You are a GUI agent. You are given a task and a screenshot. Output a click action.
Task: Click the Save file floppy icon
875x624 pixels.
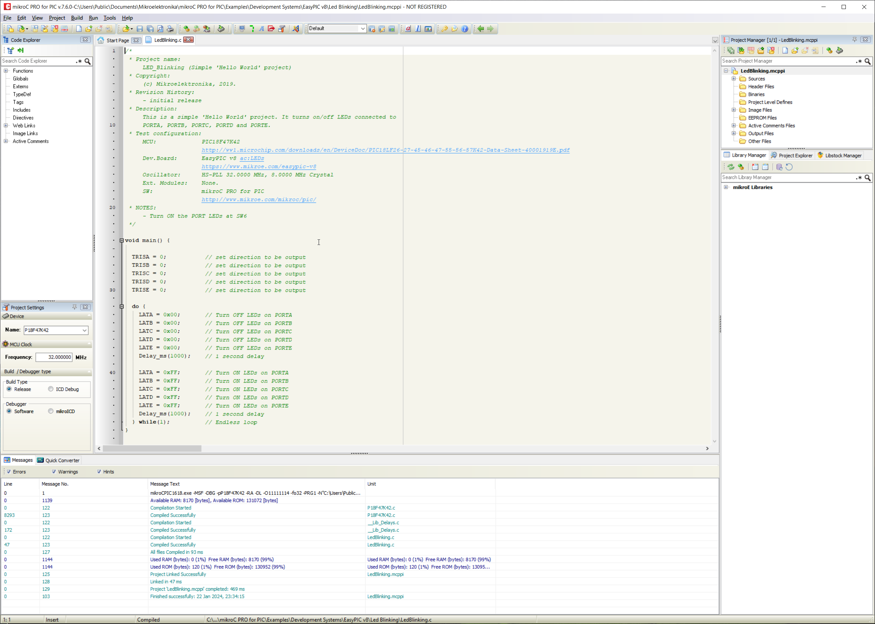click(140, 28)
